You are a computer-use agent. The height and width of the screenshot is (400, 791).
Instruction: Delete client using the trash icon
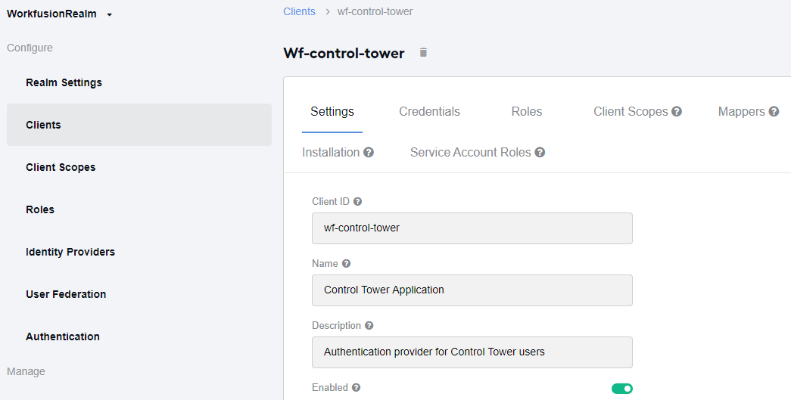[423, 52]
